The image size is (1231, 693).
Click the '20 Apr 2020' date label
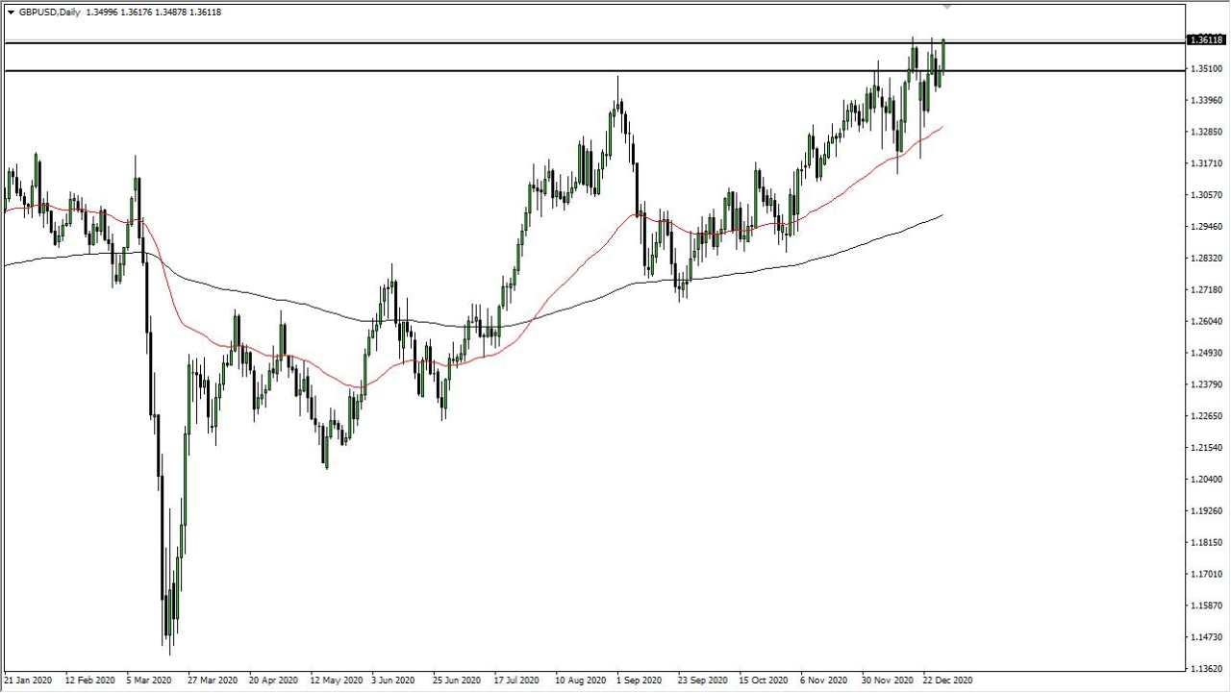pos(273,681)
